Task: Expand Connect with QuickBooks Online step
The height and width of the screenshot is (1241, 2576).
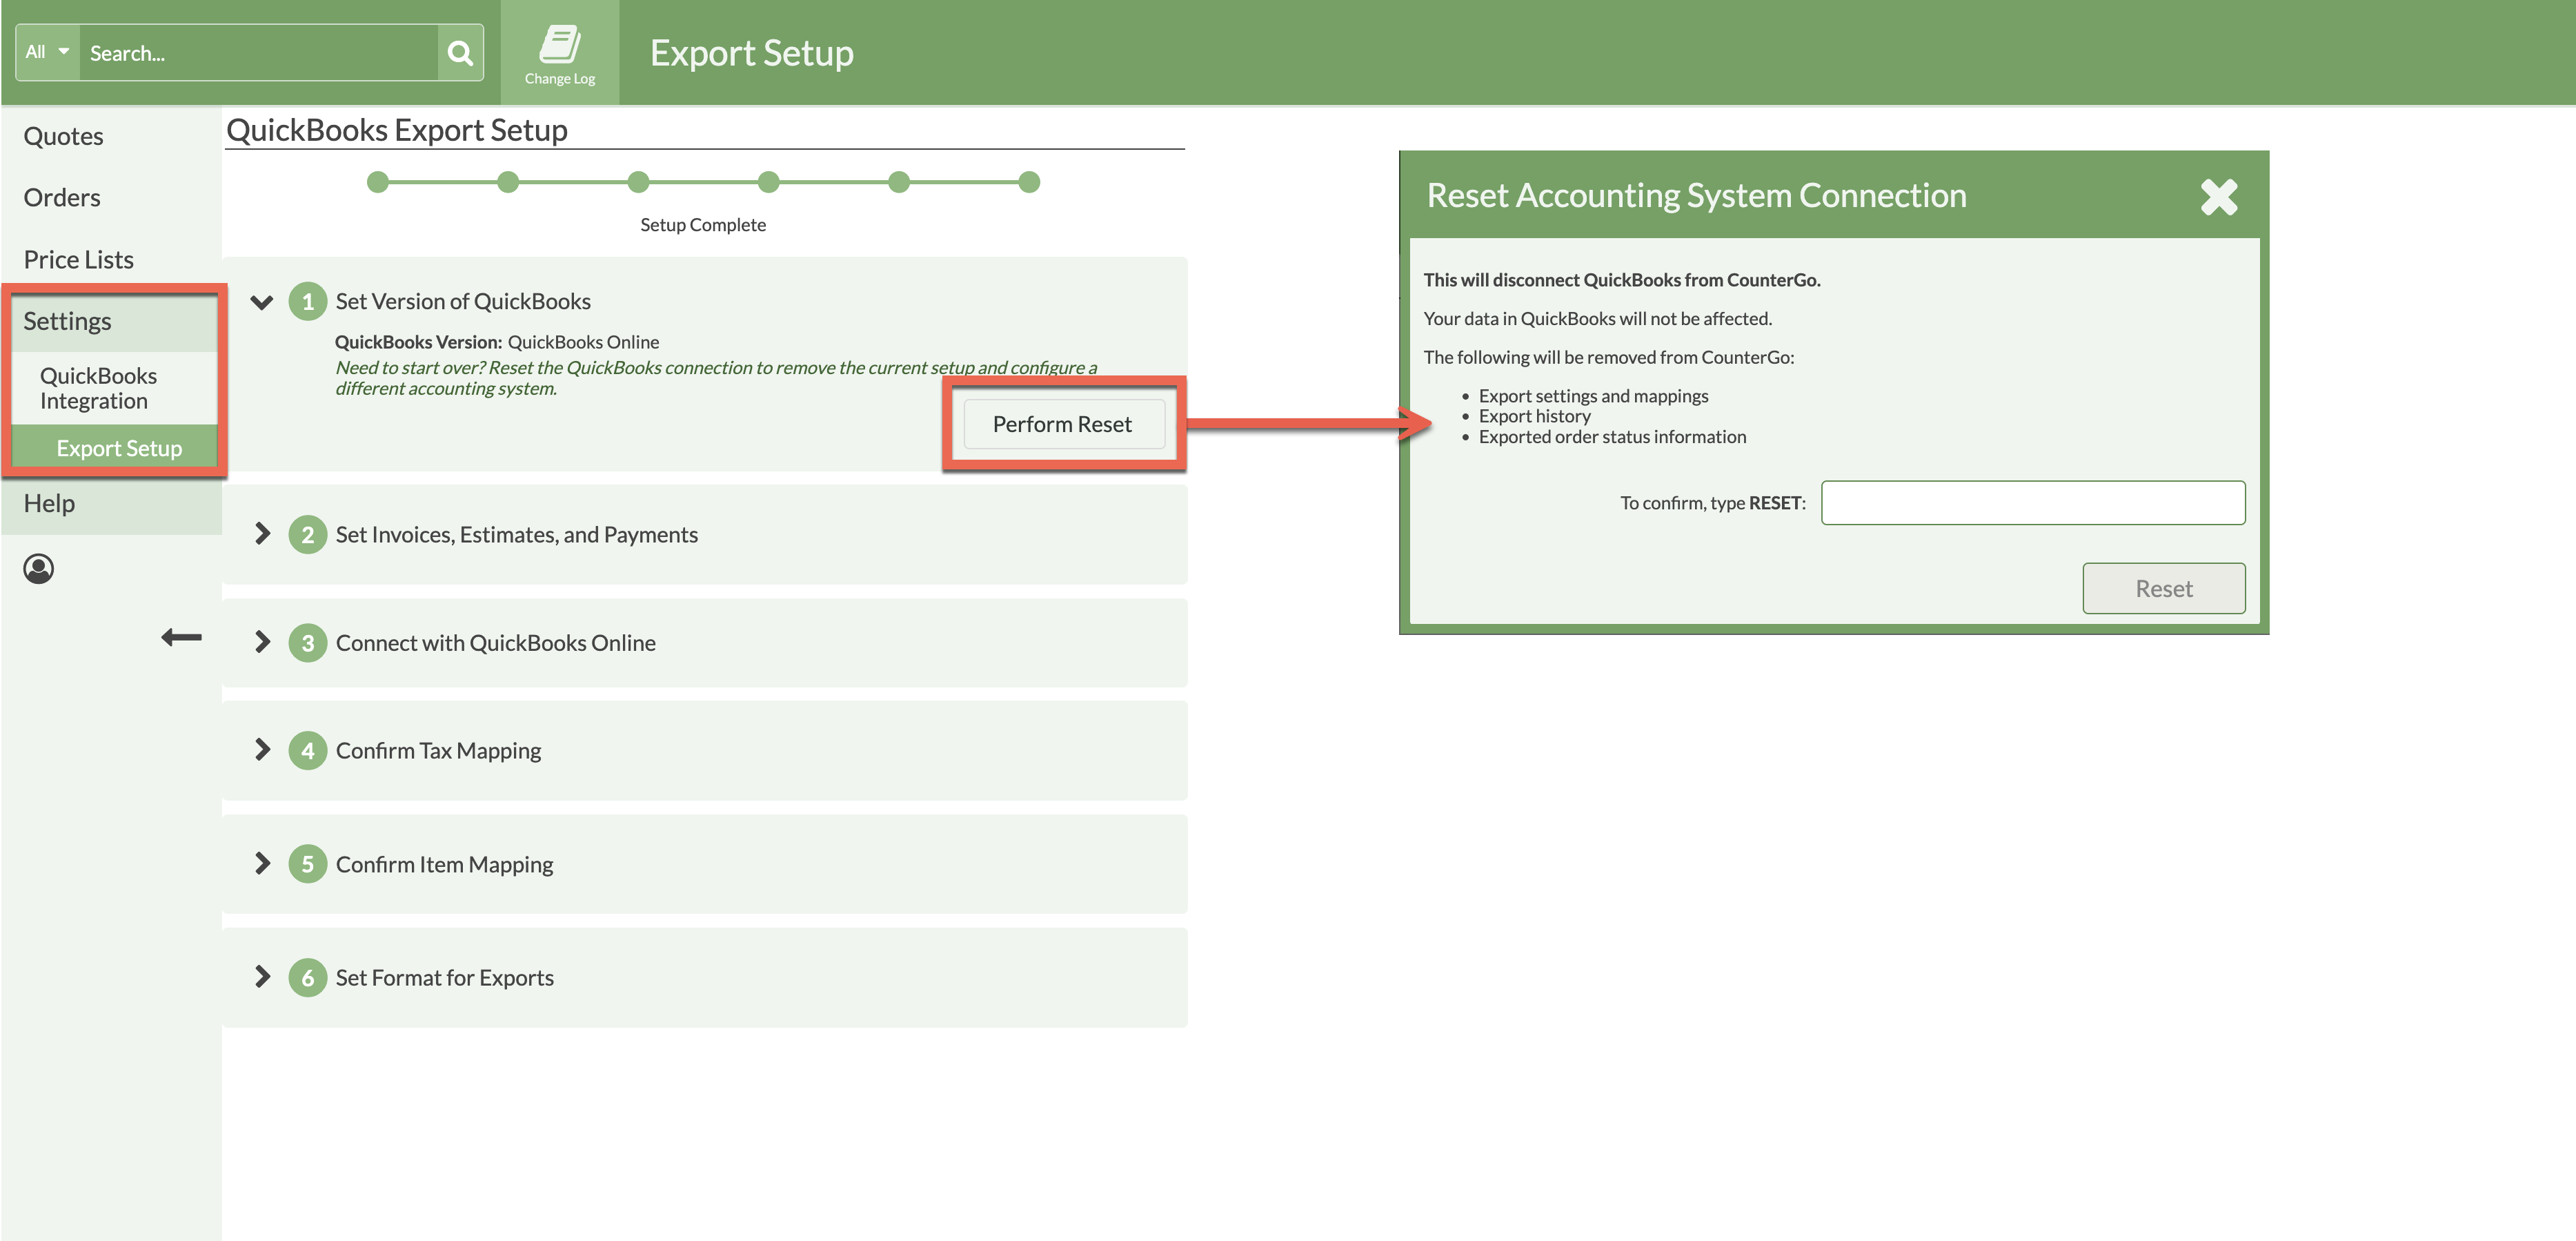Action: pos(262,643)
